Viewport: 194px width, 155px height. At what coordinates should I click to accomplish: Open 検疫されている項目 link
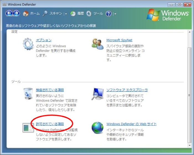coord(50,90)
